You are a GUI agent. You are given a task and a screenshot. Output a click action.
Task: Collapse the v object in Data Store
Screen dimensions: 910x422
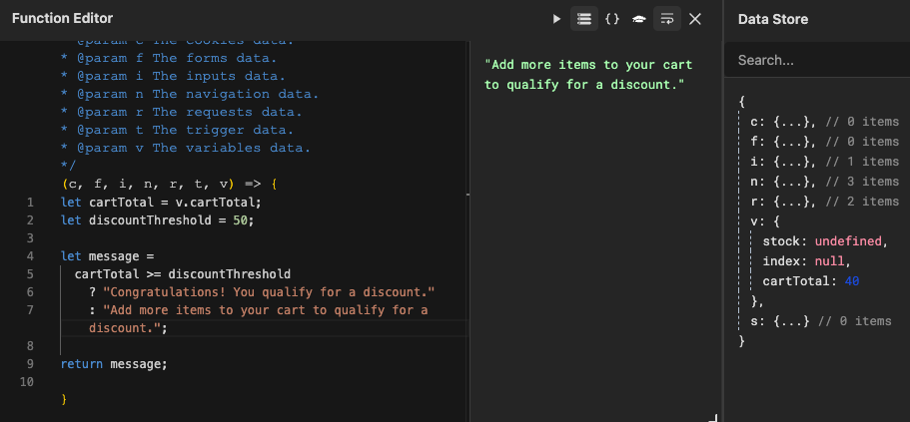coord(764,221)
